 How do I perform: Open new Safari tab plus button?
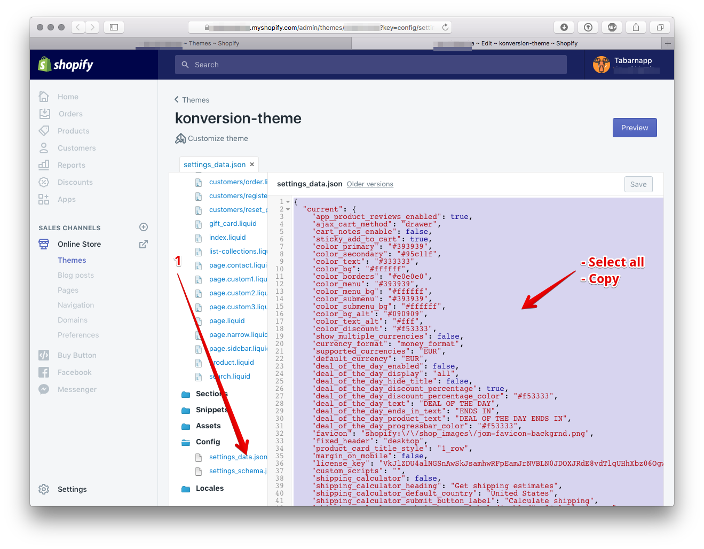[668, 43]
